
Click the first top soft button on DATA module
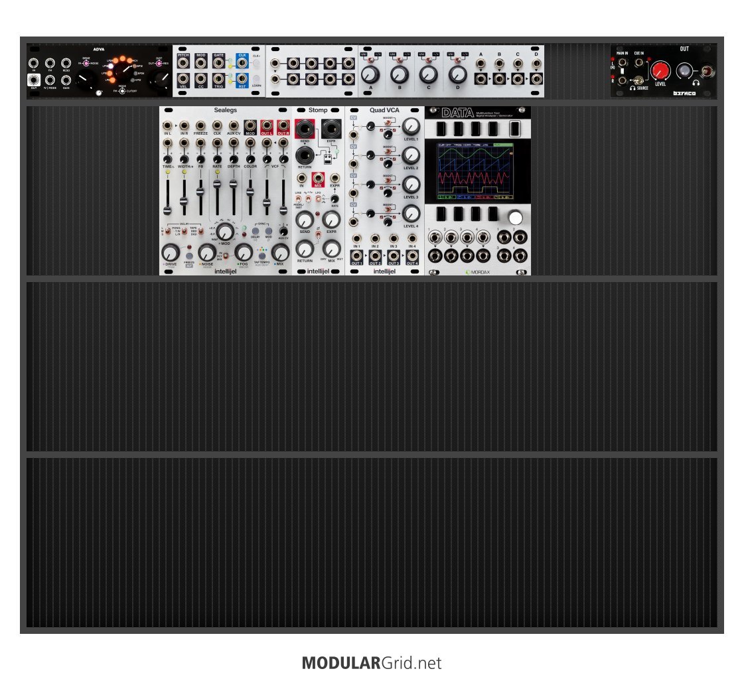click(x=441, y=129)
